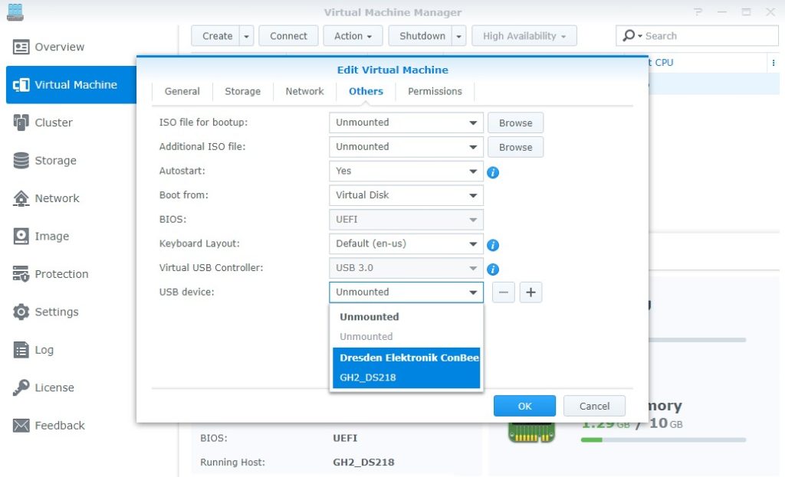
Task: Expand the Boot from dropdown
Action: coord(405,195)
